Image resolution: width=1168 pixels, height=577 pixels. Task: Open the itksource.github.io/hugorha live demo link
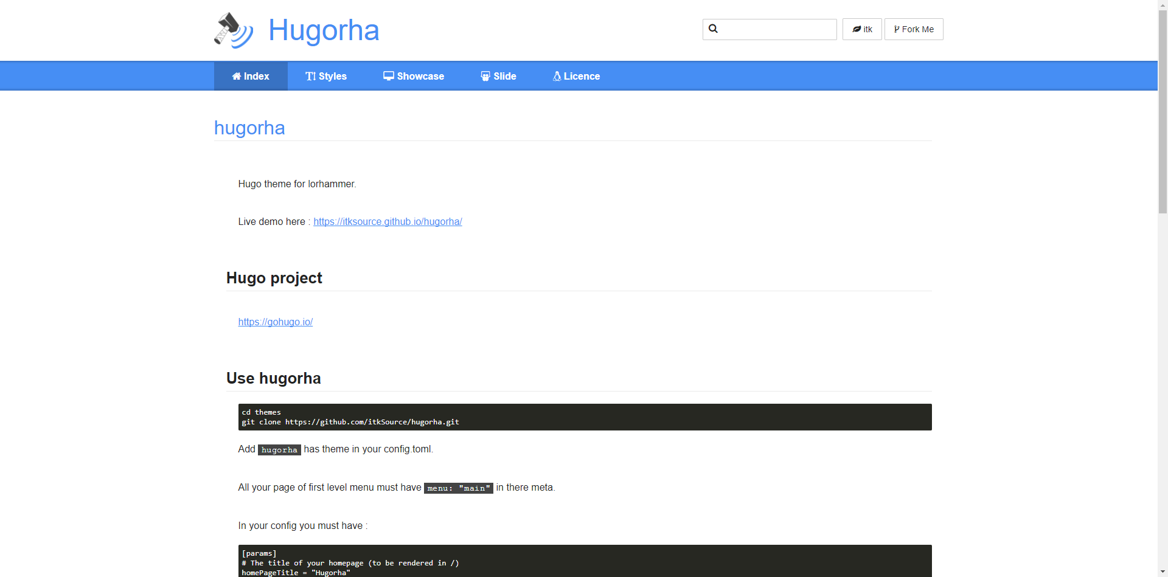(x=388, y=222)
